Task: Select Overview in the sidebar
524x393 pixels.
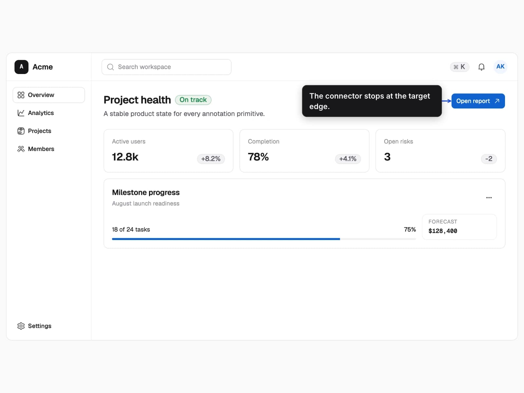Action: [x=49, y=95]
